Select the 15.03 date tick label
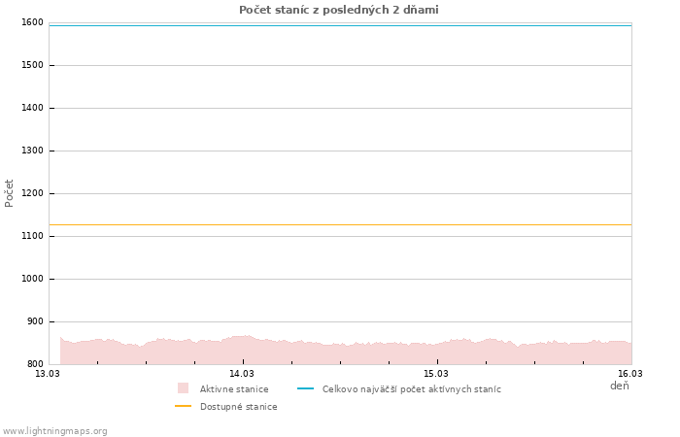The width and height of the screenshot is (680, 437). click(x=437, y=373)
